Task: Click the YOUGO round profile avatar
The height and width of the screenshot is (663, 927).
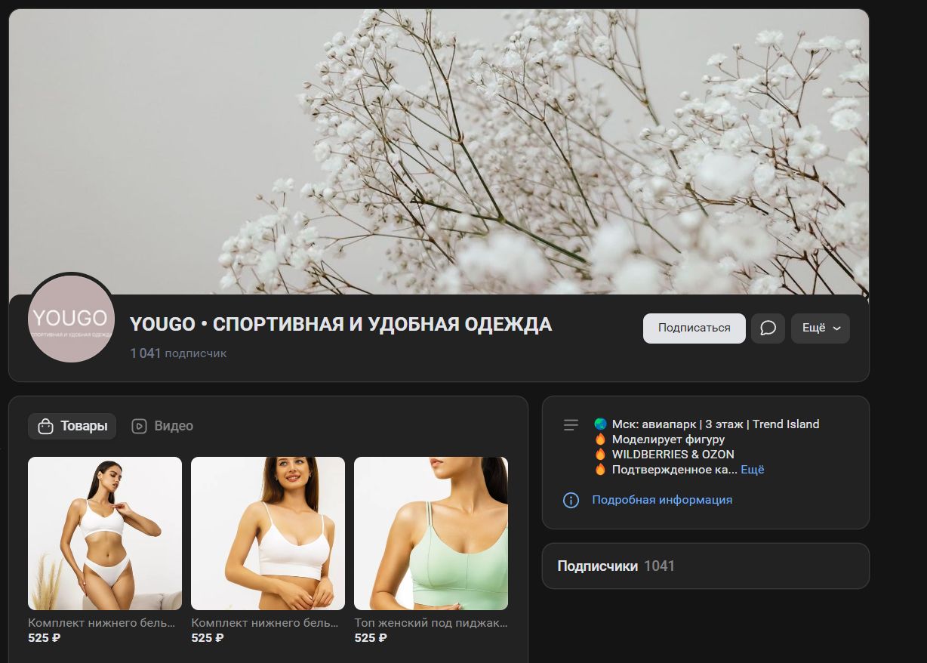Action: [71, 319]
